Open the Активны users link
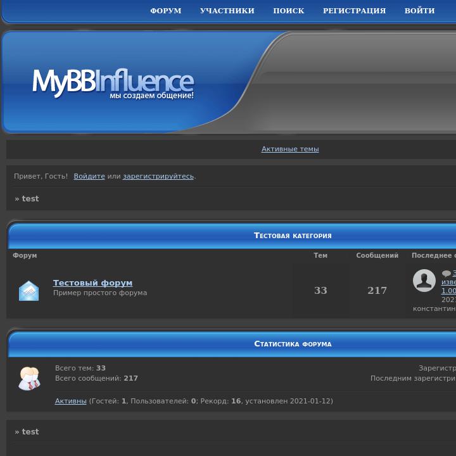This screenshot has height=456, width=456. coord(71,401)
